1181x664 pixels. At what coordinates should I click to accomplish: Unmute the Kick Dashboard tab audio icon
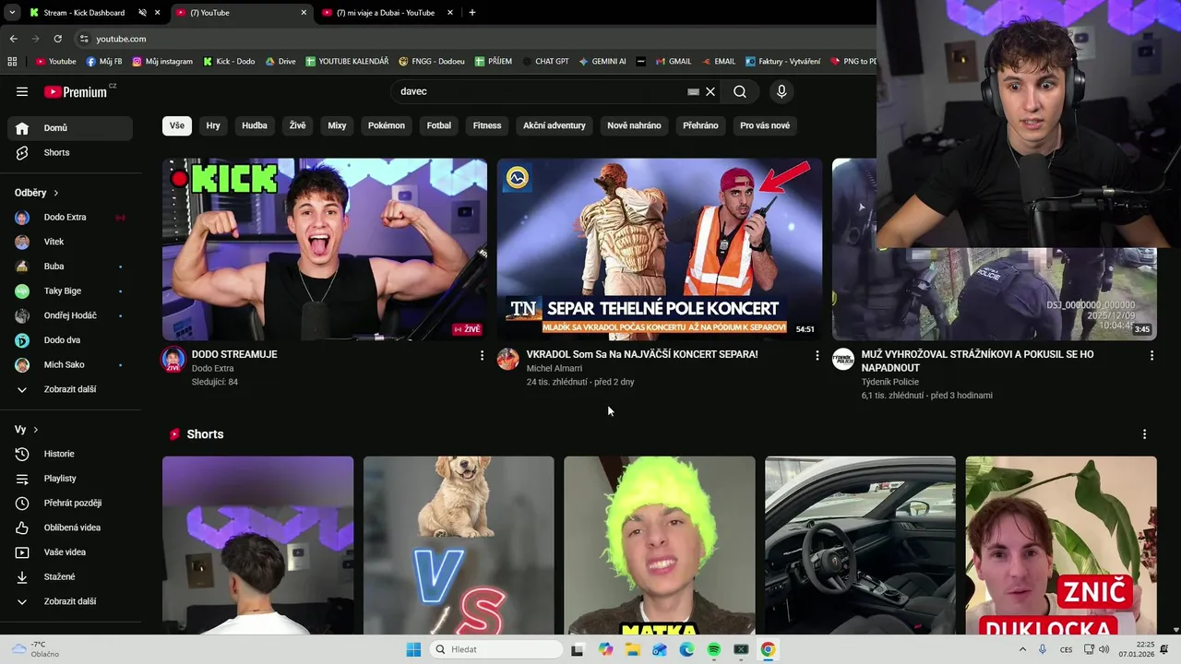(x=142, y=13)
